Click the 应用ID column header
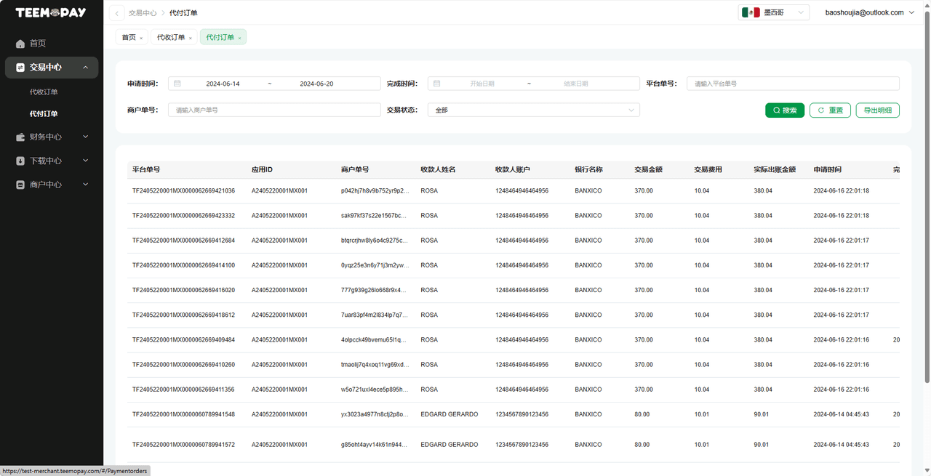Viewport: 931px width, 476px height. tap(262, 169)
